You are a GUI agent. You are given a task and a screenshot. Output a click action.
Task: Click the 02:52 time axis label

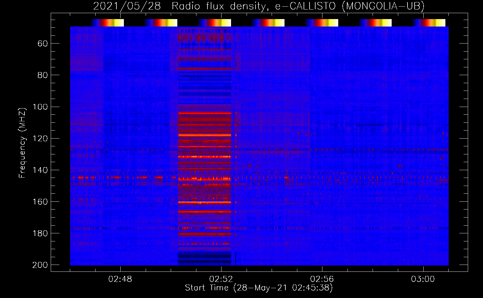(x=221, y=279)
